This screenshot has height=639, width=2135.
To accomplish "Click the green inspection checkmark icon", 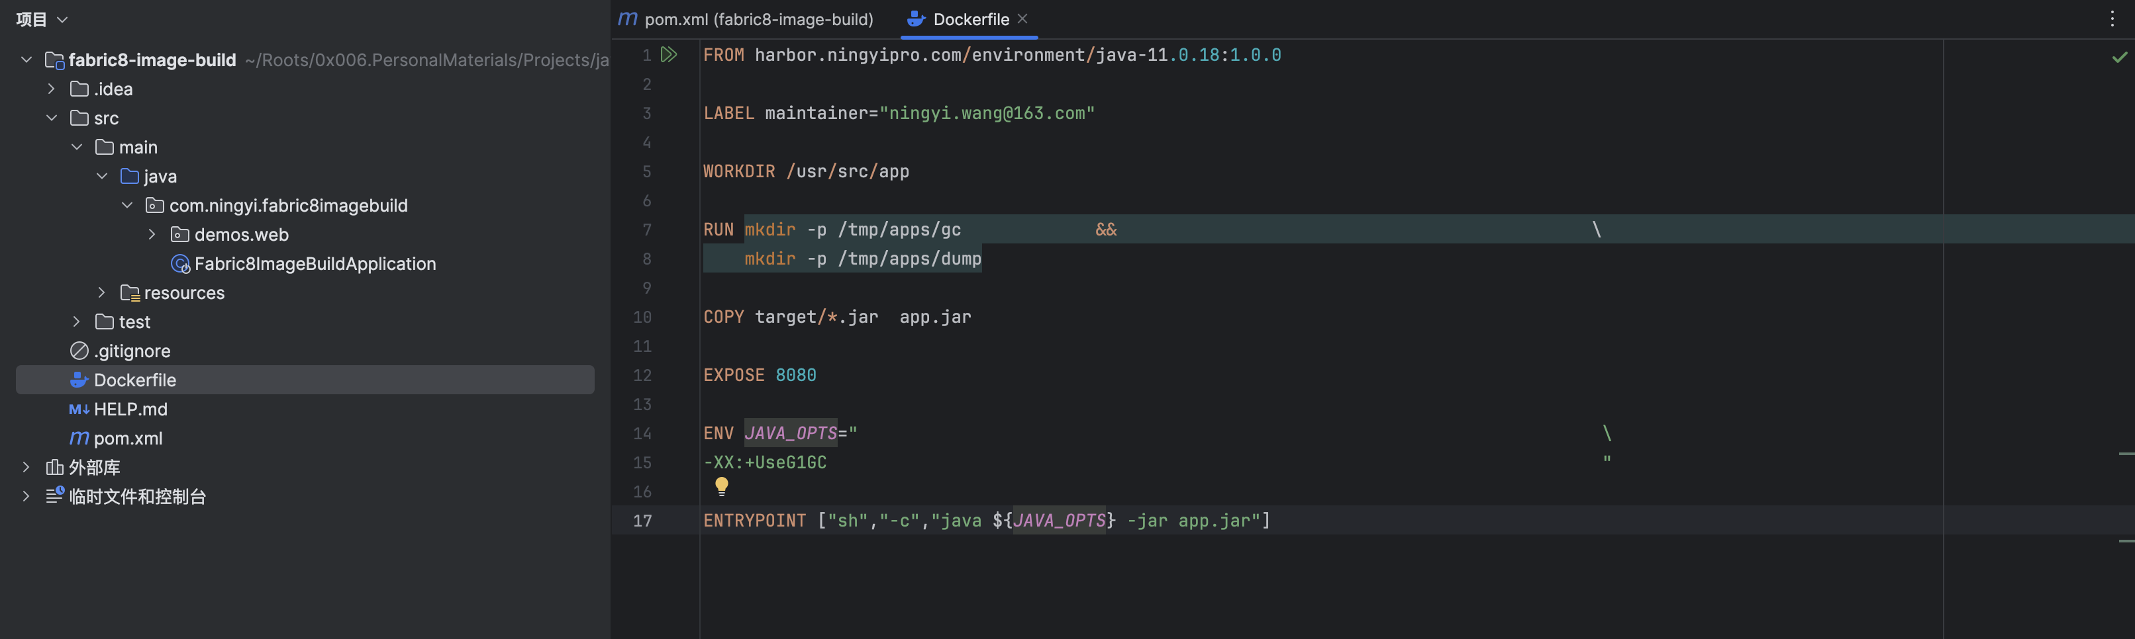I will (2119, 57).
